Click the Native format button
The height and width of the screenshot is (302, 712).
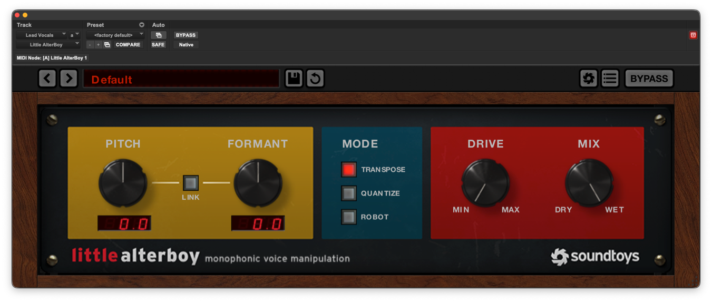click(186, 45)
